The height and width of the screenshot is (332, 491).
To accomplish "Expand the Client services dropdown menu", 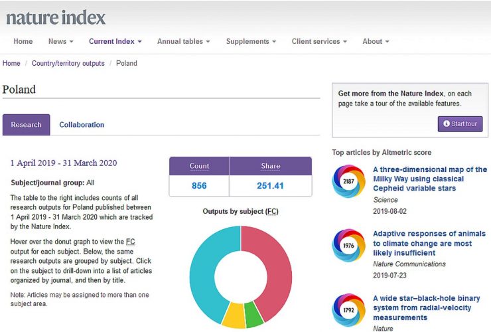I will [319, 41].
